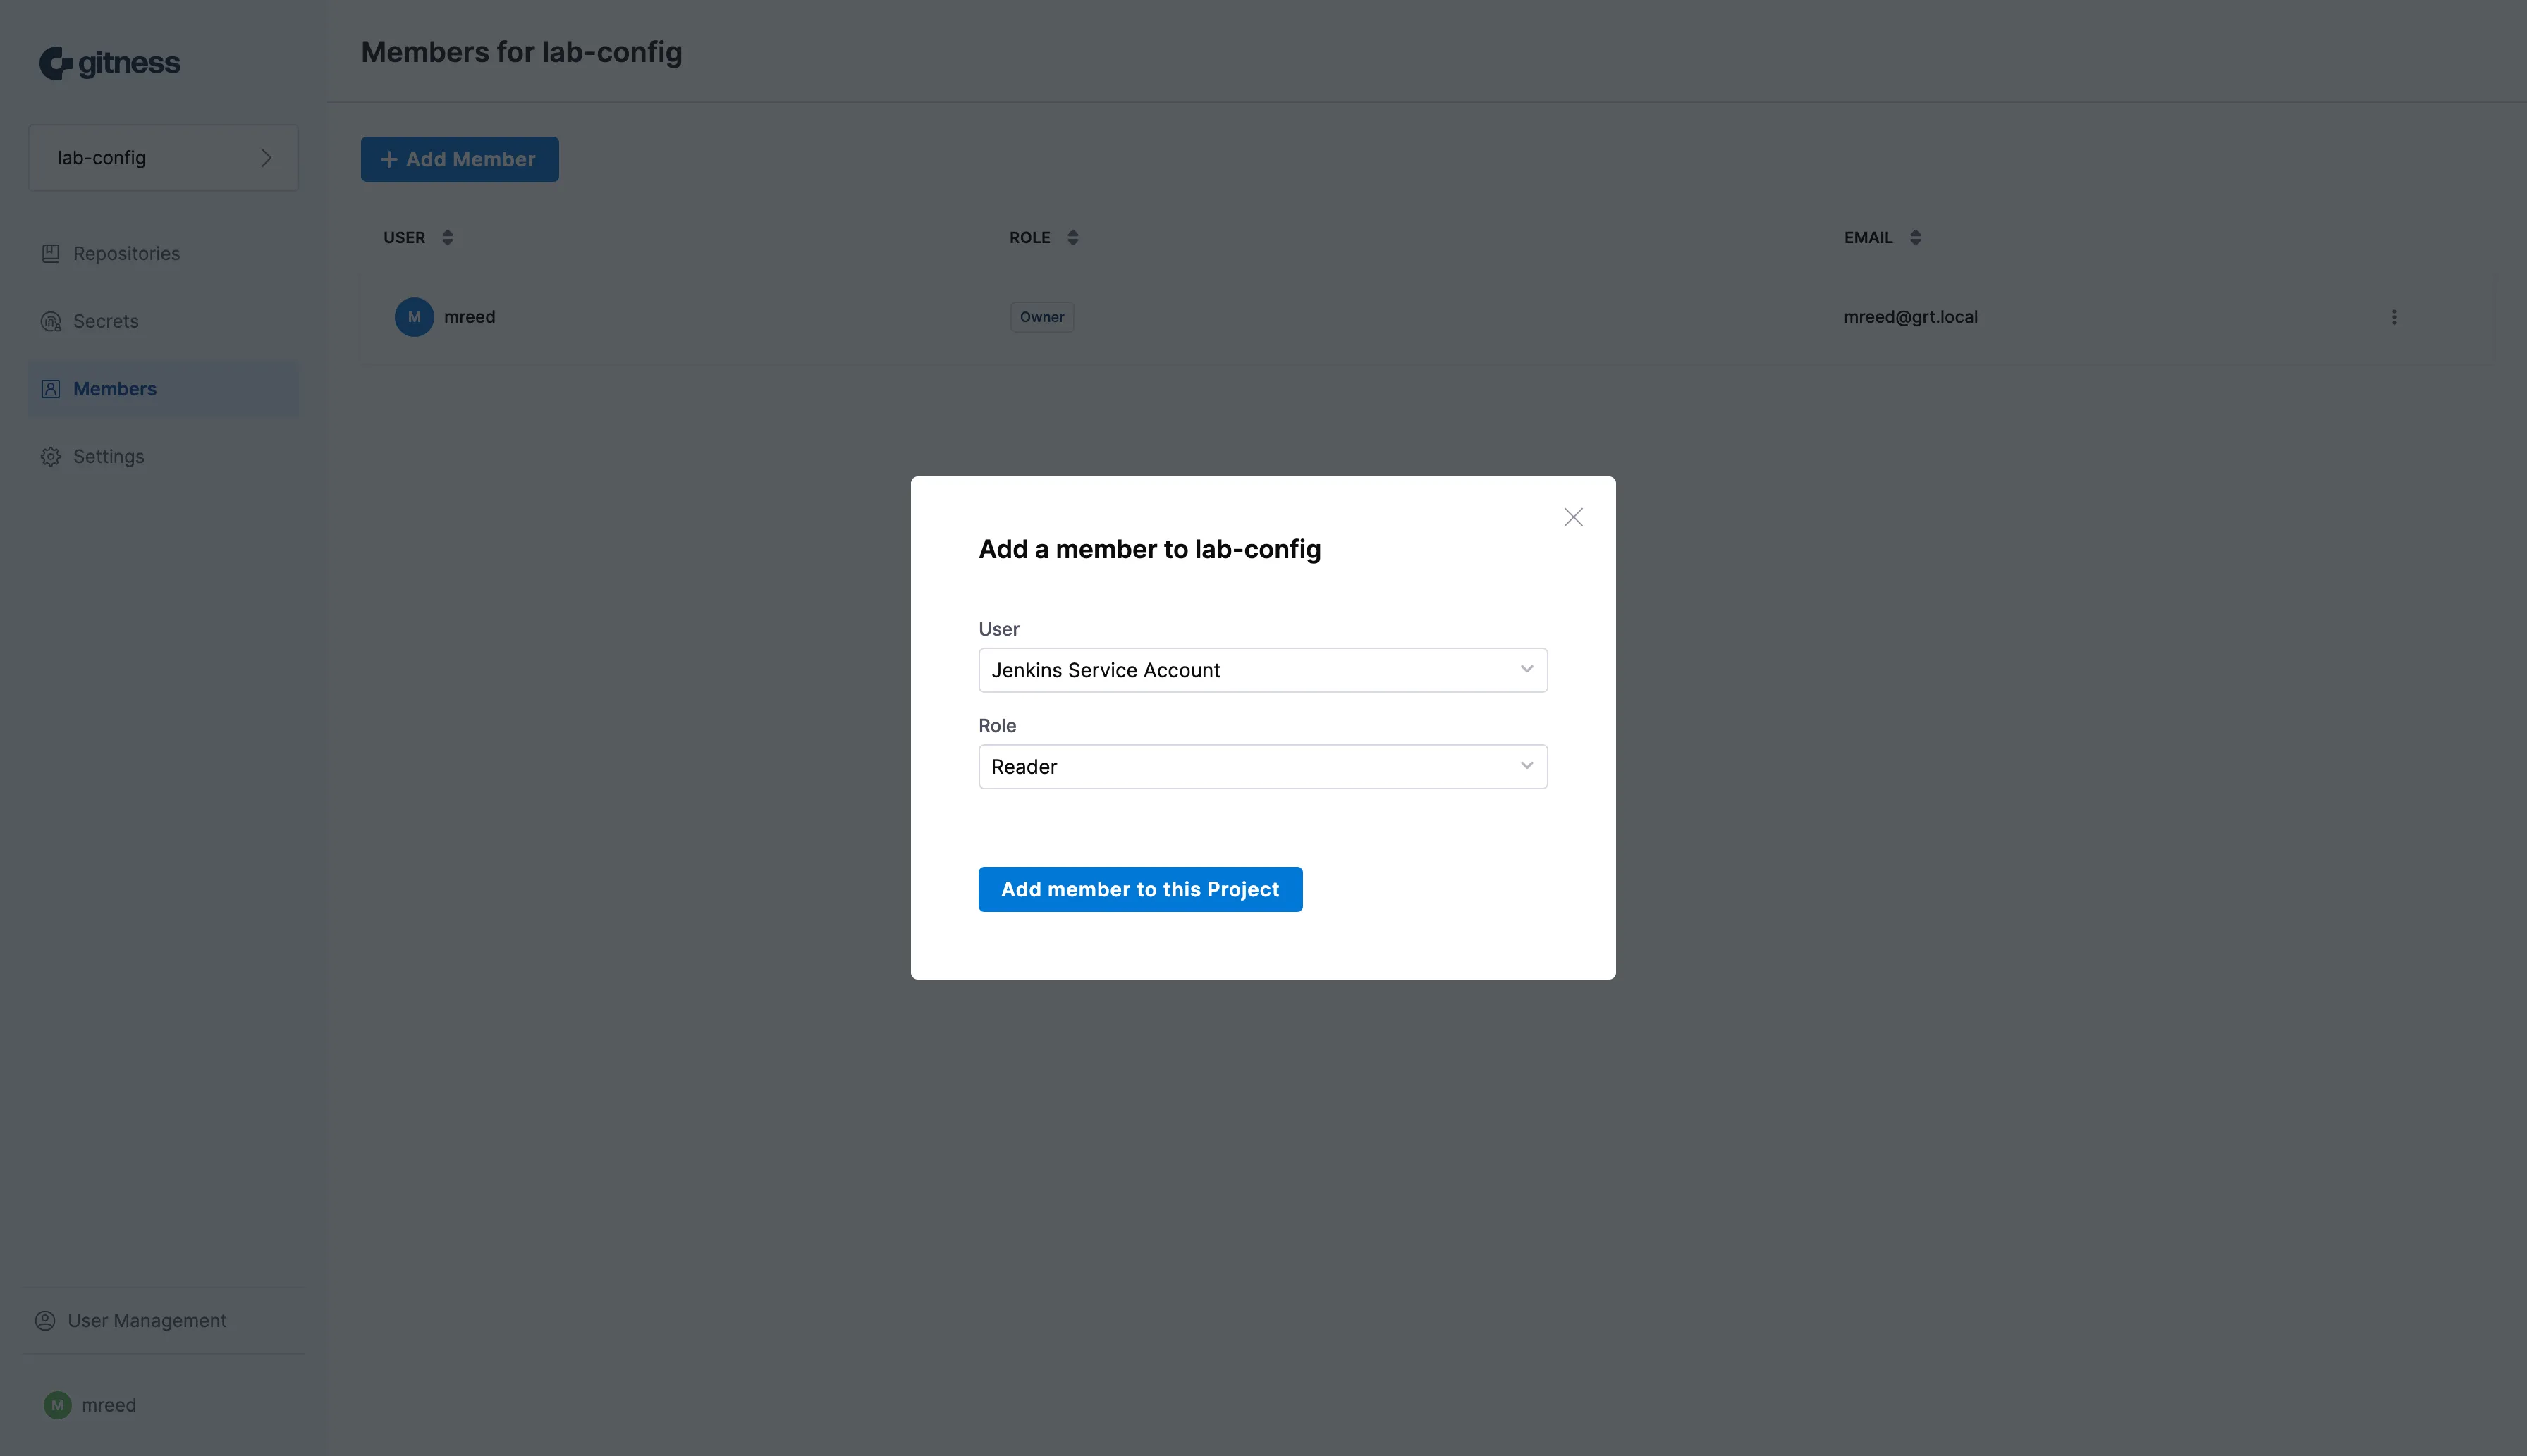The height and width of the screenshot is (1456, 2527).
Task: Sort the table by ROLE column
Action: 1072,238
